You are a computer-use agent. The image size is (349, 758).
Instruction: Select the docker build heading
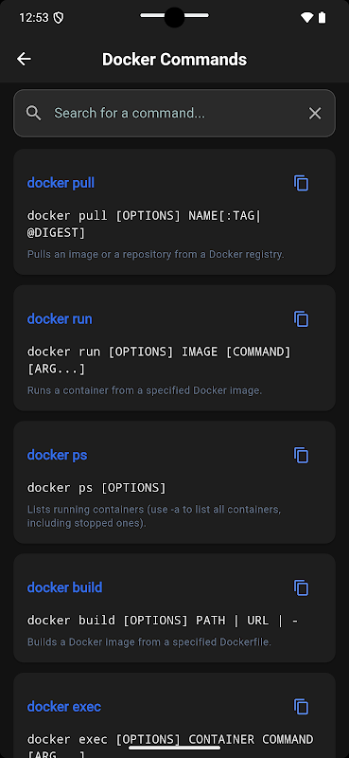(64, 587)
